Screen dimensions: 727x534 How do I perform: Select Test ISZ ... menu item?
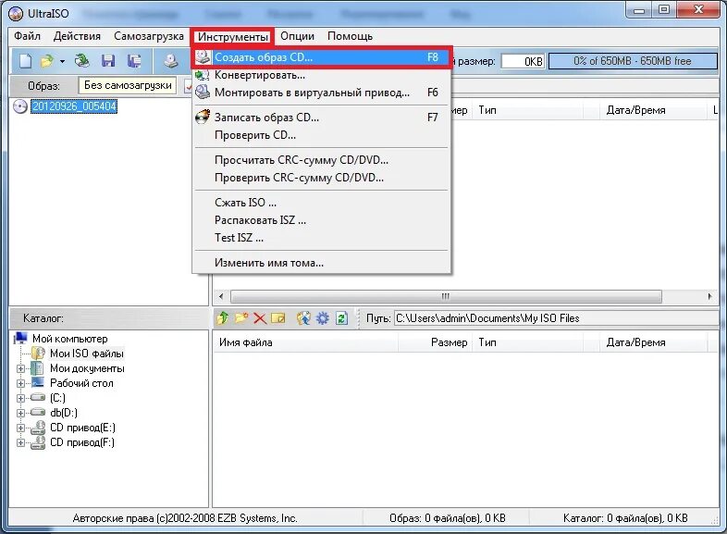pyautogui.click(x=321, y=238)
